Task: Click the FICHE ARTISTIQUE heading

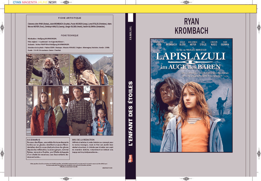Action: click(69, 18)
